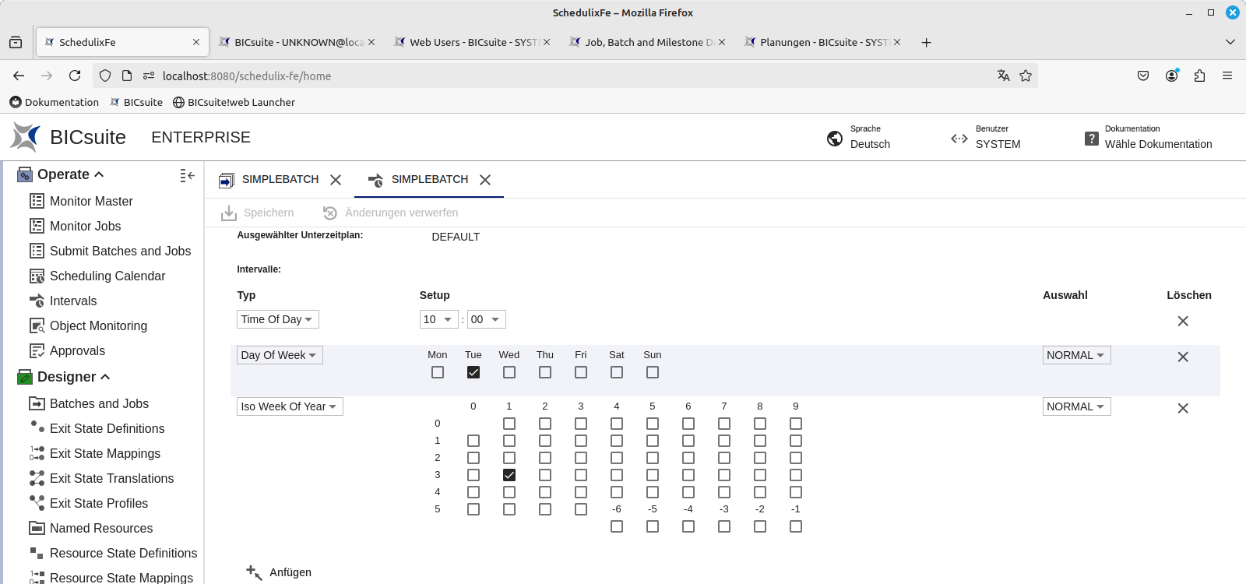Viewport: 1246px width, 584px height.
Task: Uncheck the Tue day checkbox
Action: pyautogui.click(x=473, y=372)
